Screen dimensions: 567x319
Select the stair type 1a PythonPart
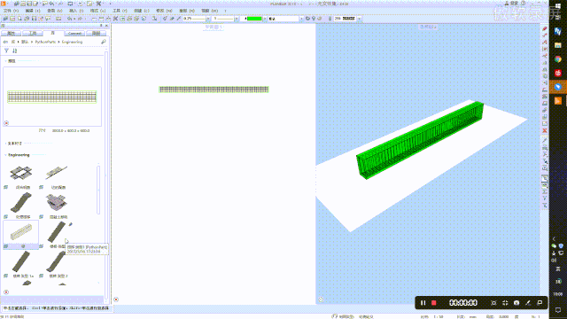tap(21, 261)
